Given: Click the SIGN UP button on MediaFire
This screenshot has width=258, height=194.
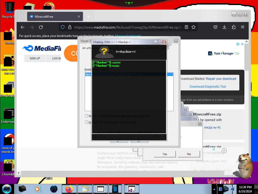Looking at the screenshot, I should tap(35, 58).
